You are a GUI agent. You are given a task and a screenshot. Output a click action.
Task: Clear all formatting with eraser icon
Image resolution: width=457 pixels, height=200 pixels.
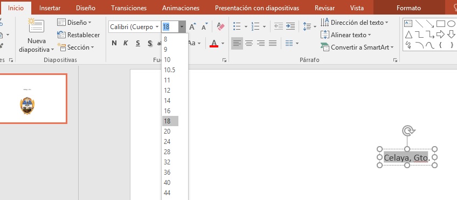point(220,27)
